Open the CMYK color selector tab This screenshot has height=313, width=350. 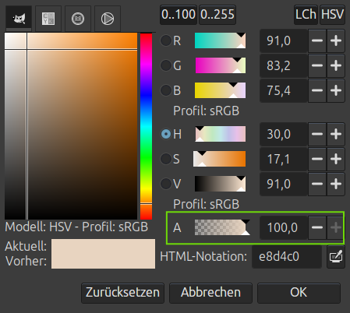point(48,19)
